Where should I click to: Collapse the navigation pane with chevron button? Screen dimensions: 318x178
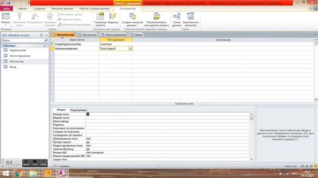click(x=46, y=35)
